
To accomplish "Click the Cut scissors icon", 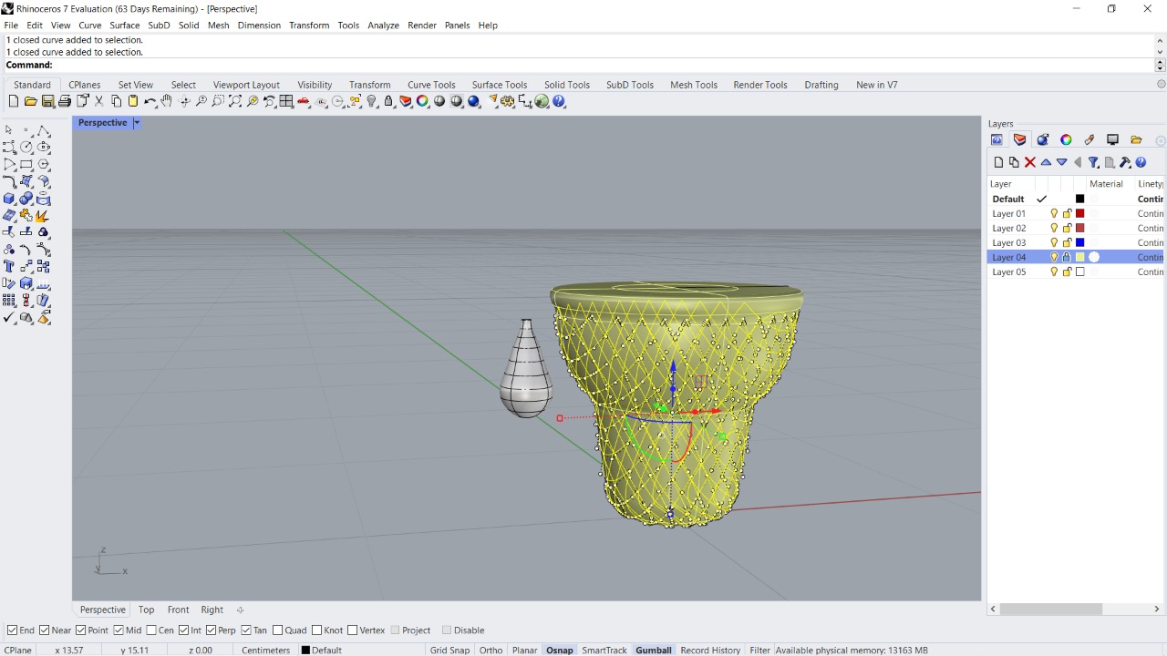I will pyautogui.click(x=99, y=101).
